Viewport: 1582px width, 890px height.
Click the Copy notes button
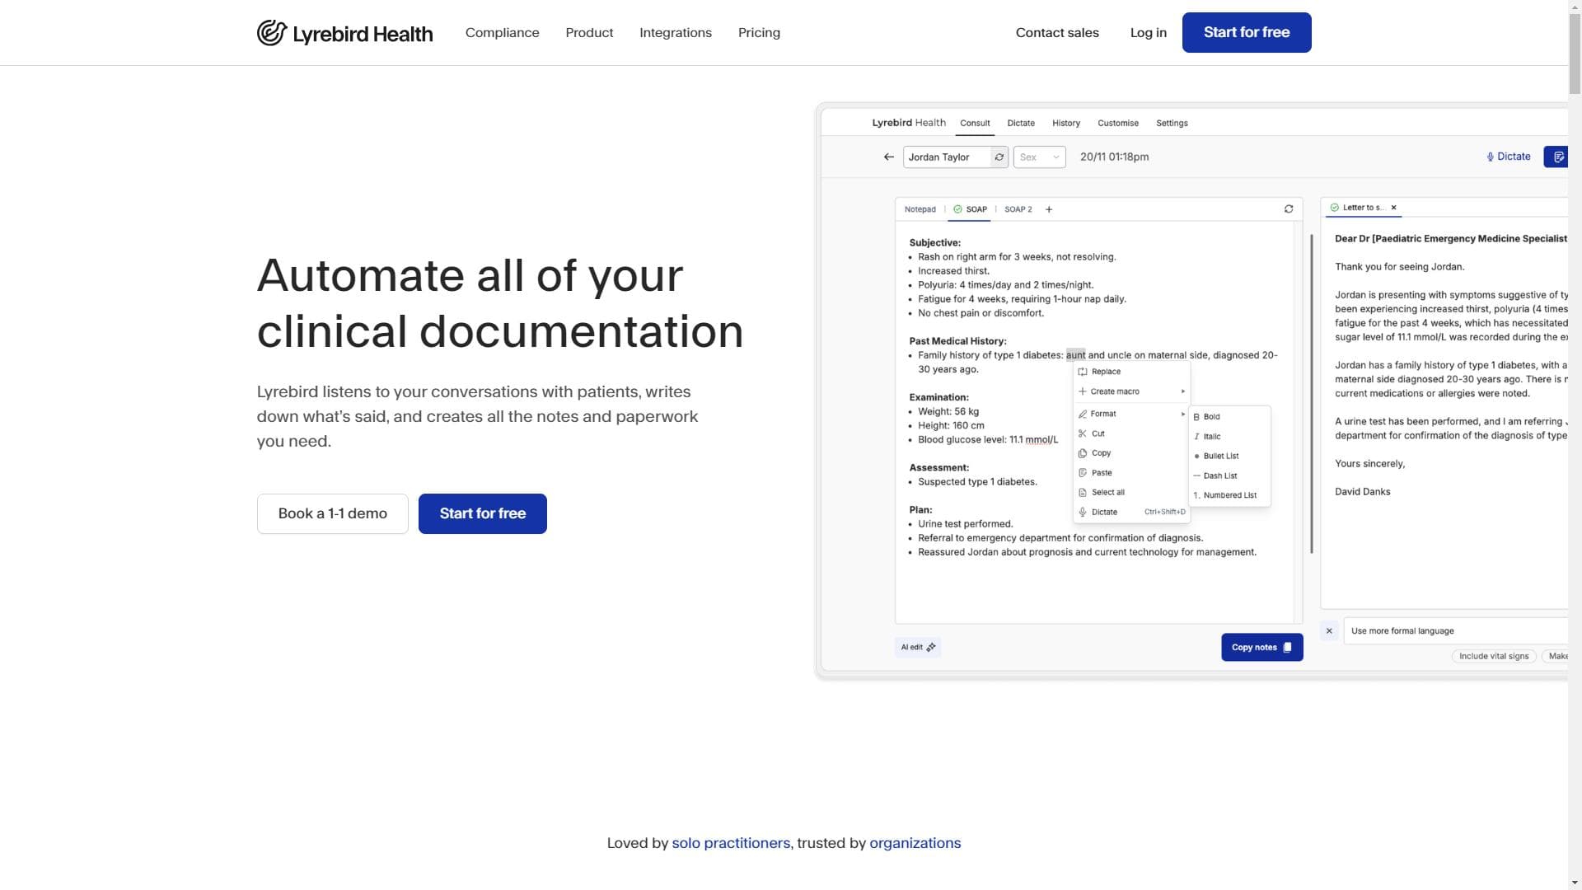point(1261,648)
